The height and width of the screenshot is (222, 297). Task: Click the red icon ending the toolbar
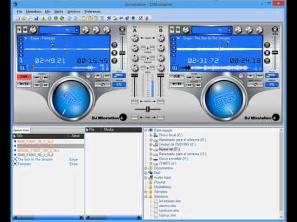click(147, 18)
